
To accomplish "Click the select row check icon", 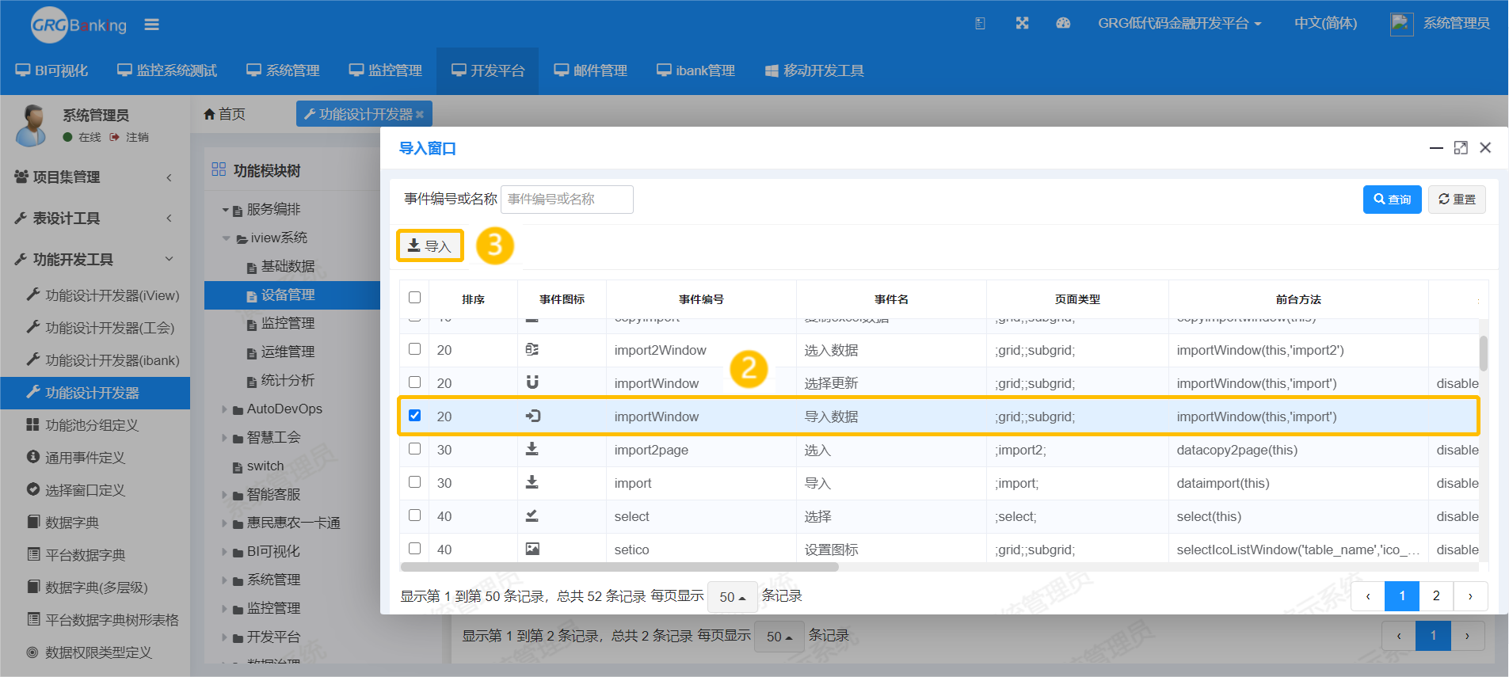I will 532,515.
